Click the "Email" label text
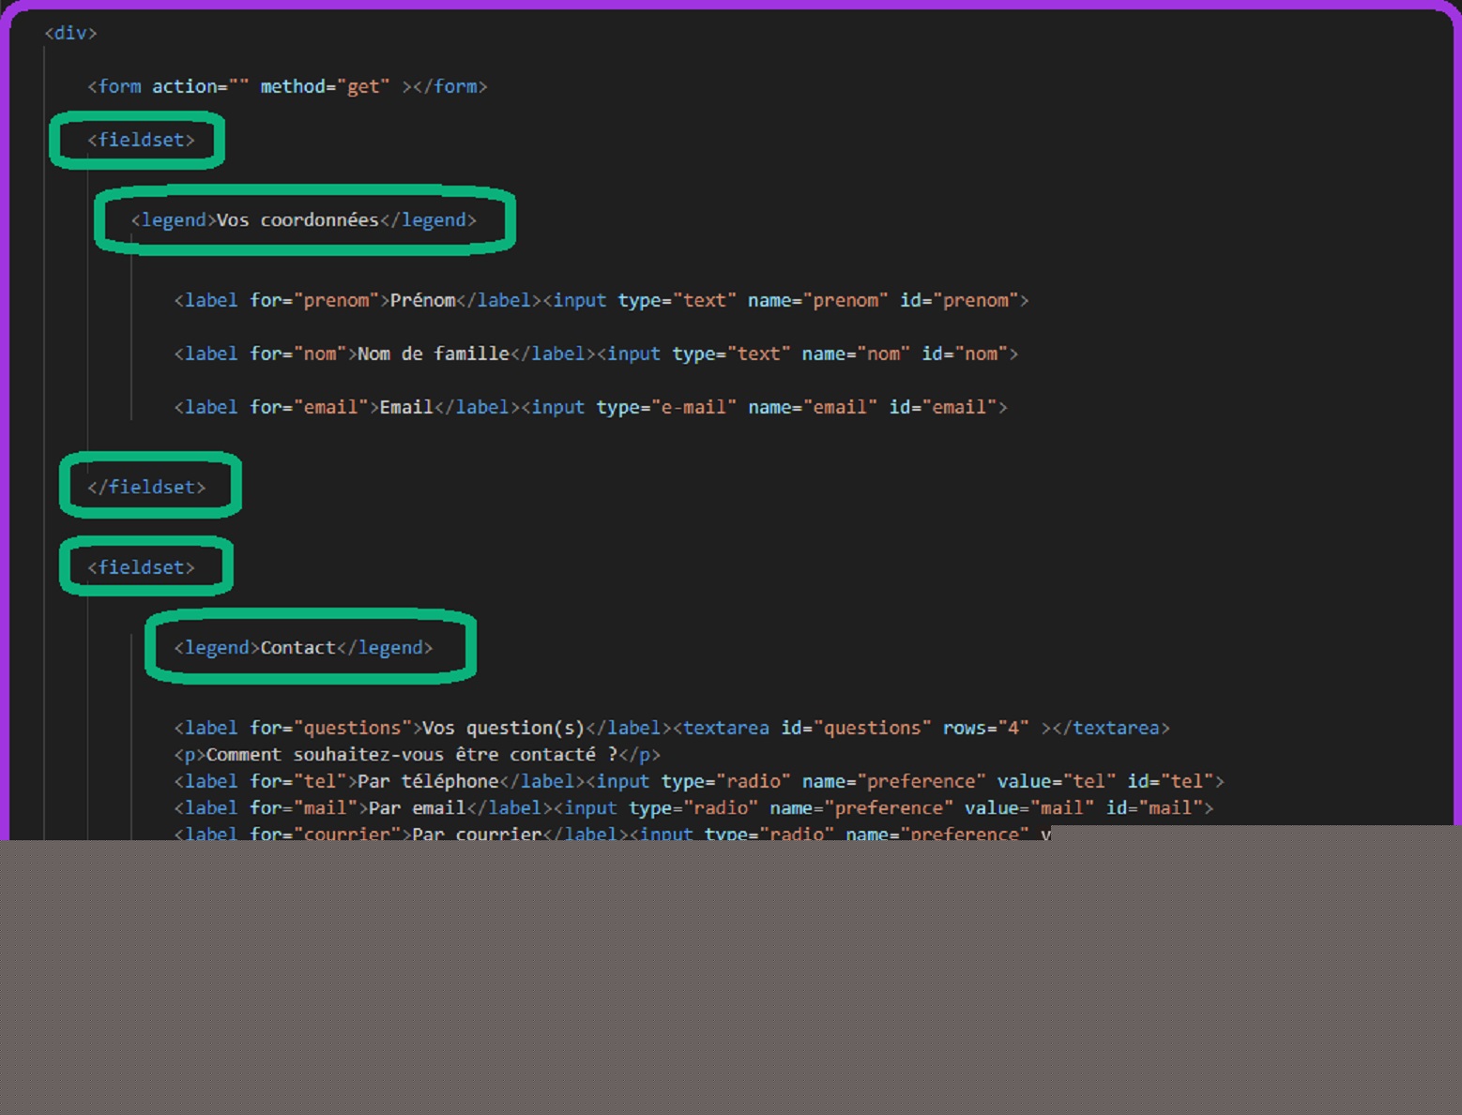Viewport: 1462px width, 1115px height. click(405, 407)
